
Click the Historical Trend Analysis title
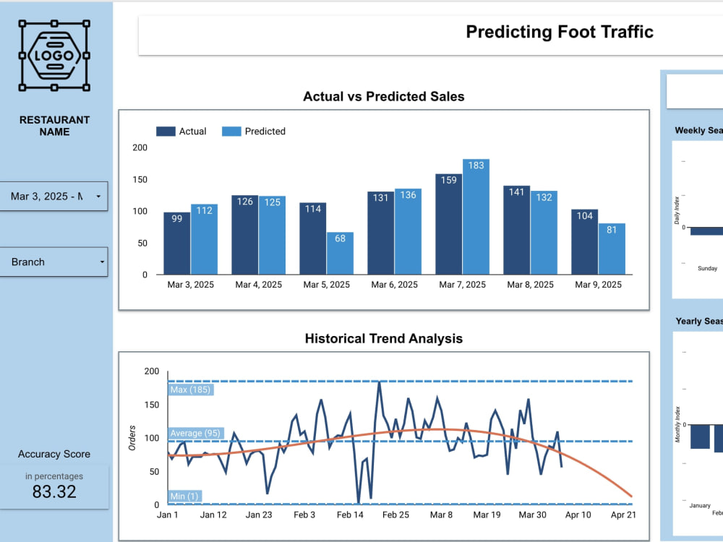pos(382,338)
